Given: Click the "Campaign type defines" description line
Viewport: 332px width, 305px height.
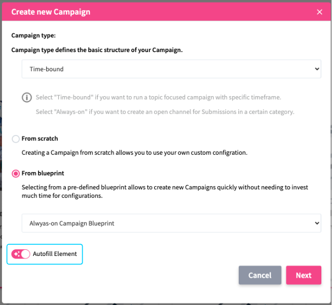Looking at the screenshot, I should pyautogui.click(x=97, y=51).
